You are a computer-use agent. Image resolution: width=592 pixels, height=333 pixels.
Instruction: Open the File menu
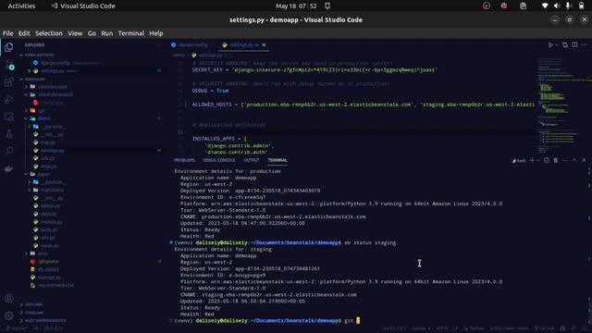click(x=8, y=33)
